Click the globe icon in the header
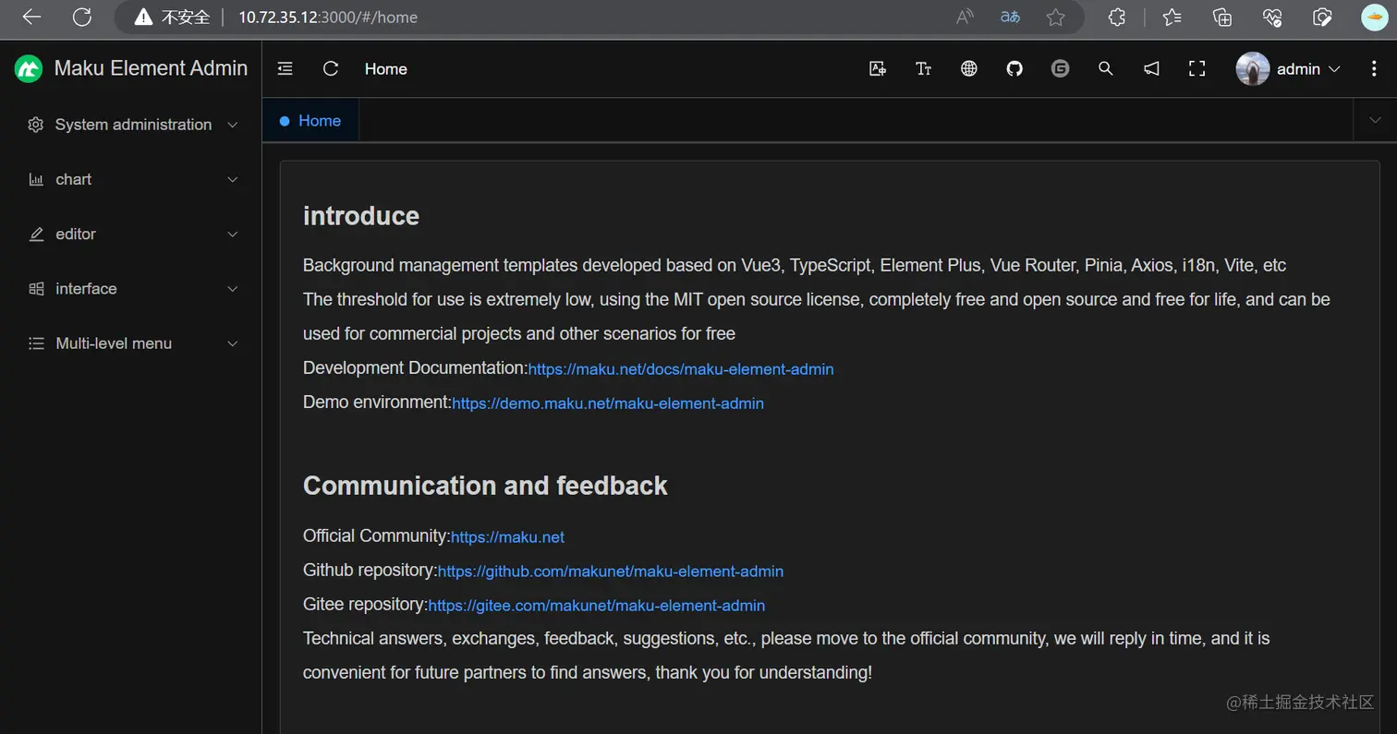Screen dimensions: 1397x734 (x=968, y=69)
